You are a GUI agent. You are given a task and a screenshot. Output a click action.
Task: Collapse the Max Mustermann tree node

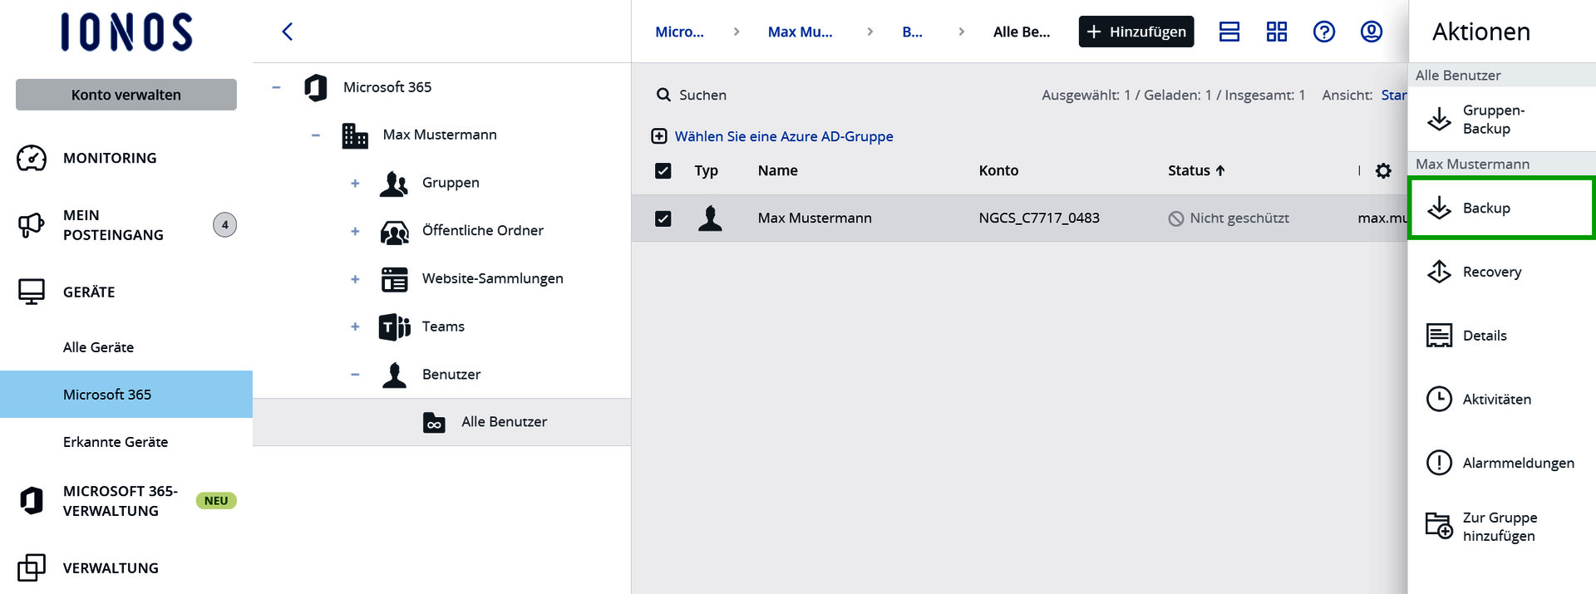(316, 135)
